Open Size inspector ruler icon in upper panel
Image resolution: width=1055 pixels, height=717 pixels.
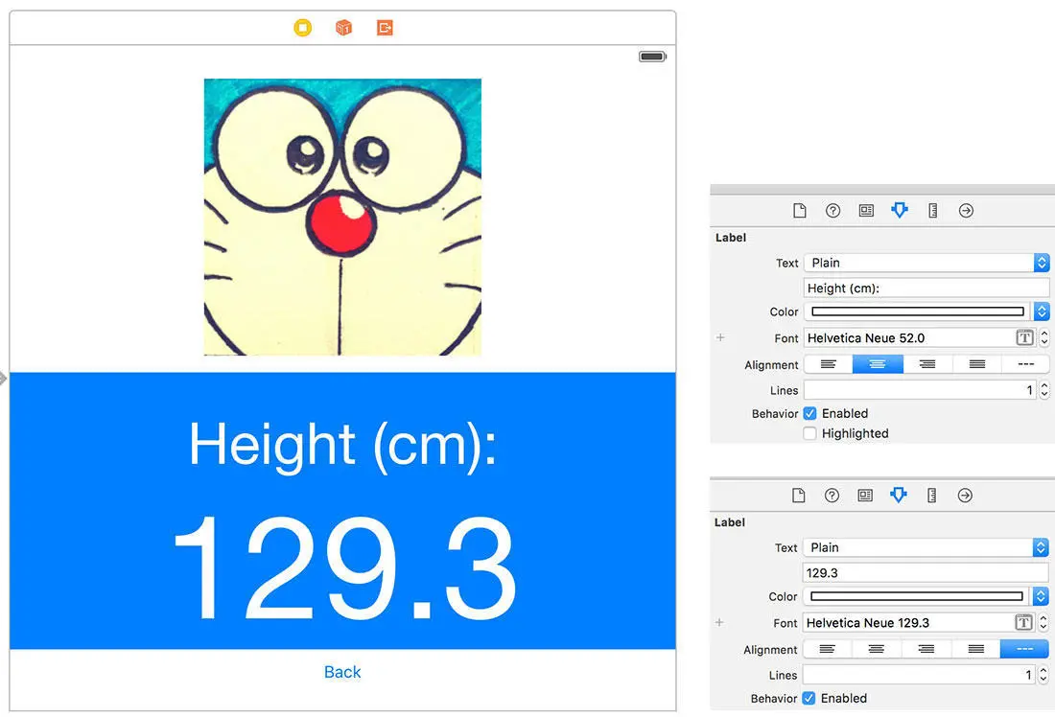932,211
